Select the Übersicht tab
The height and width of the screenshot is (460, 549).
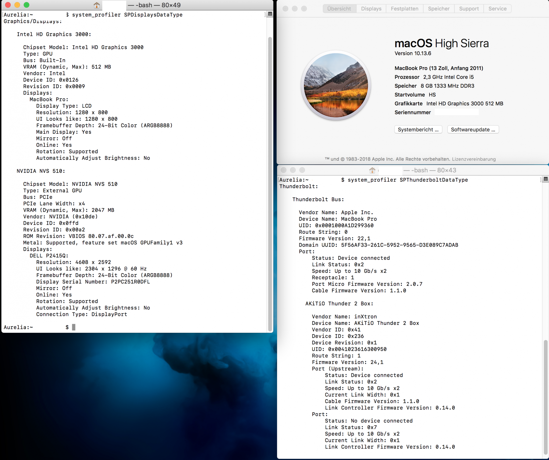pyautogui.click(x=339, y=9)
